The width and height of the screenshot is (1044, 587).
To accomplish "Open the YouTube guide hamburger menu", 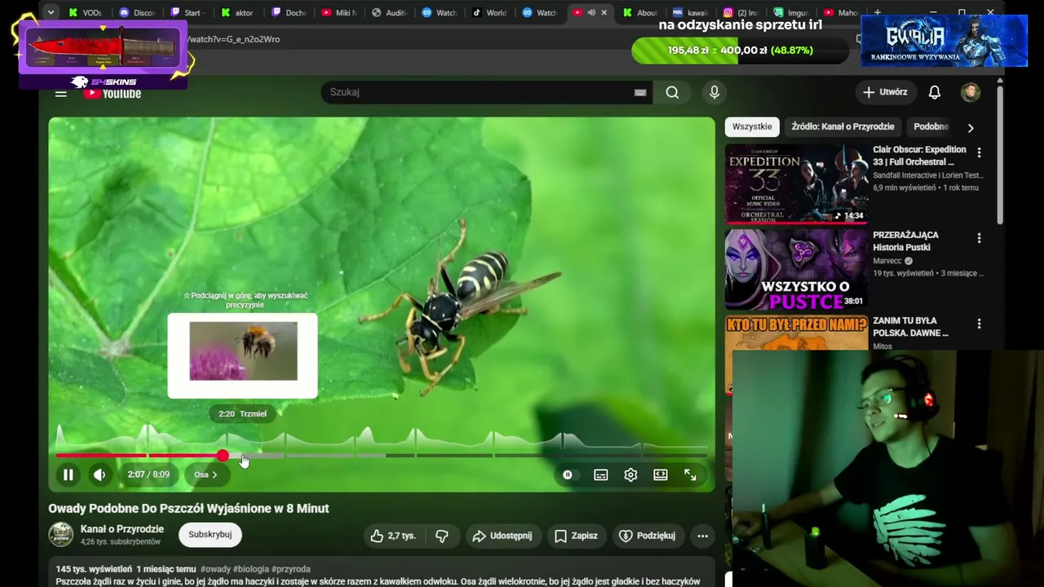I will click(x=61, y=93).
